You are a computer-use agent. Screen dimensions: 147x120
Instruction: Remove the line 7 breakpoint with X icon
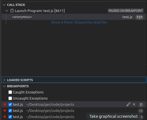(x=134, y=104)
